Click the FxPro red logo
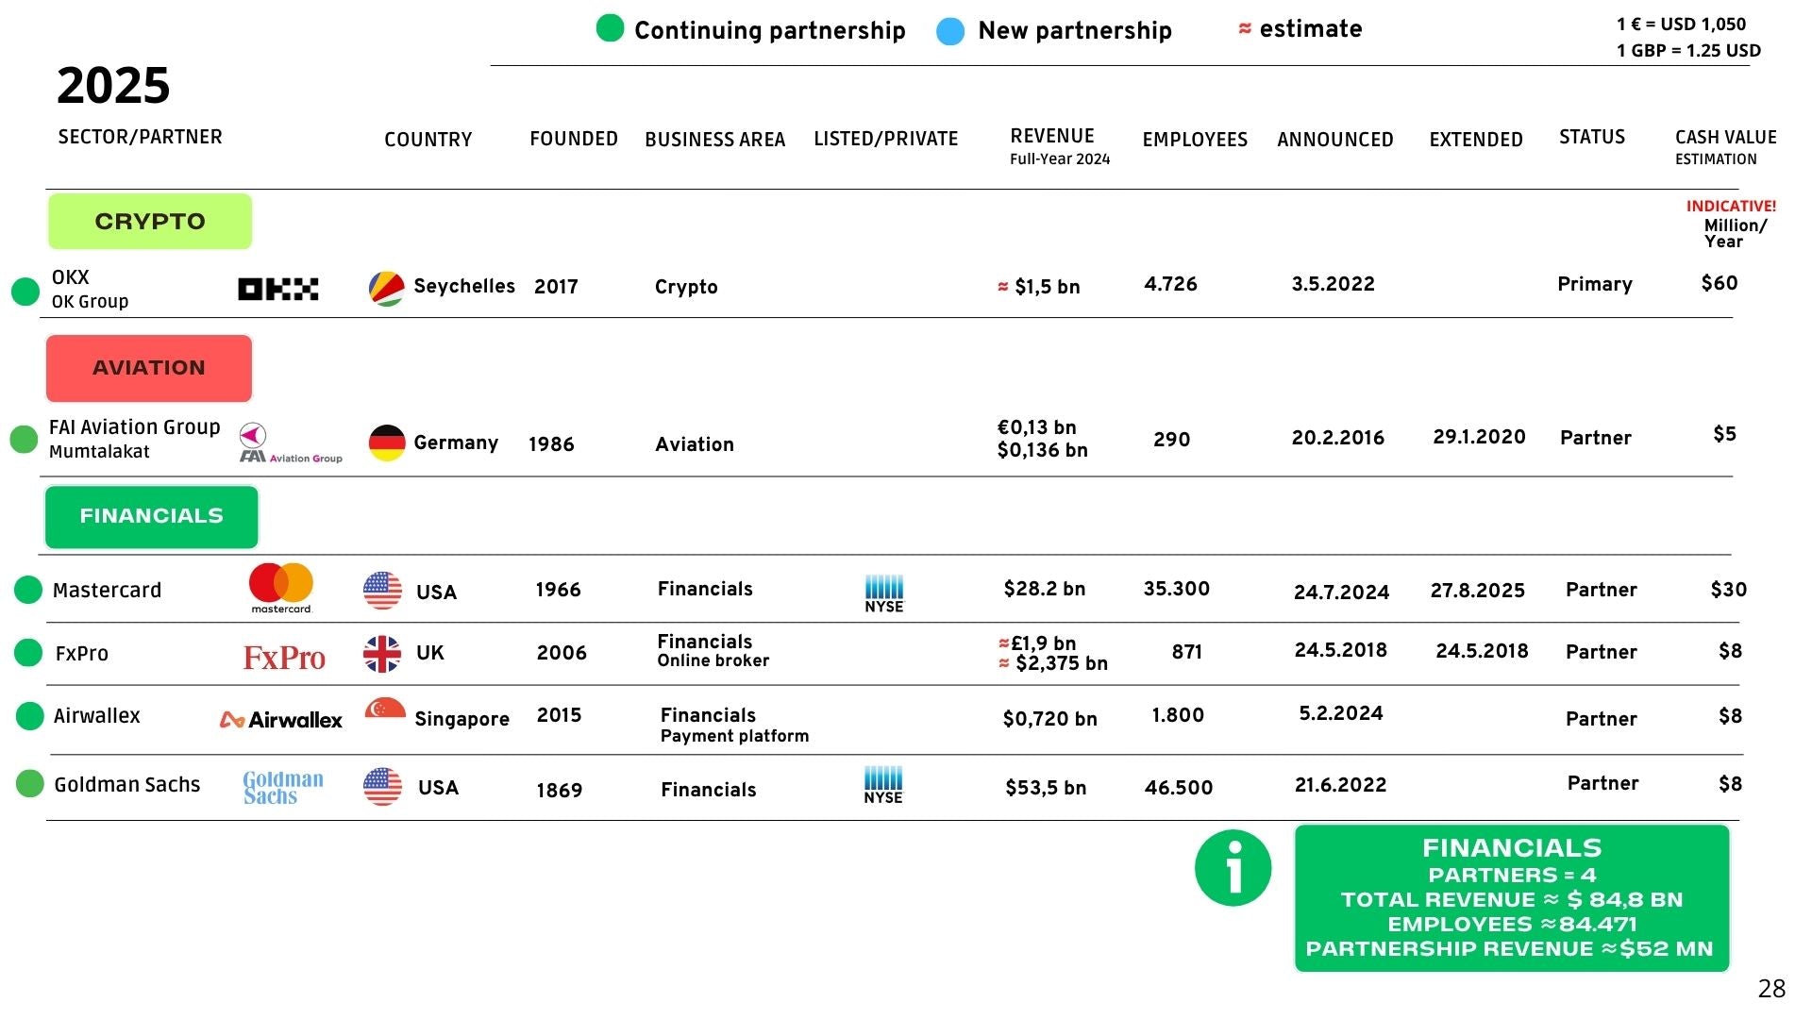1812x1019 pixels. [284, 657]
